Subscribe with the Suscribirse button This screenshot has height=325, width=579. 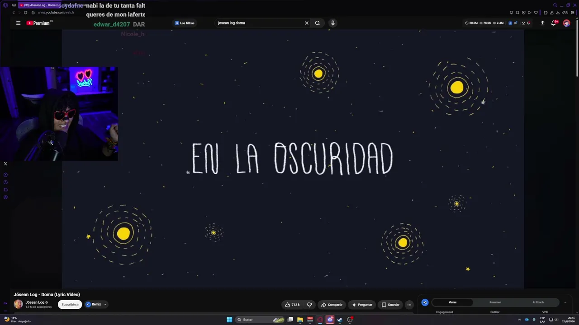(x=70, y=304)
